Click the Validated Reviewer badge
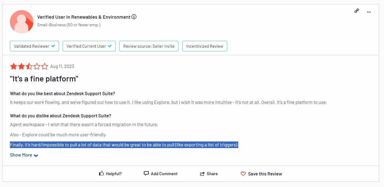This screenshot has height=187, width=384. tap(34, 46)
